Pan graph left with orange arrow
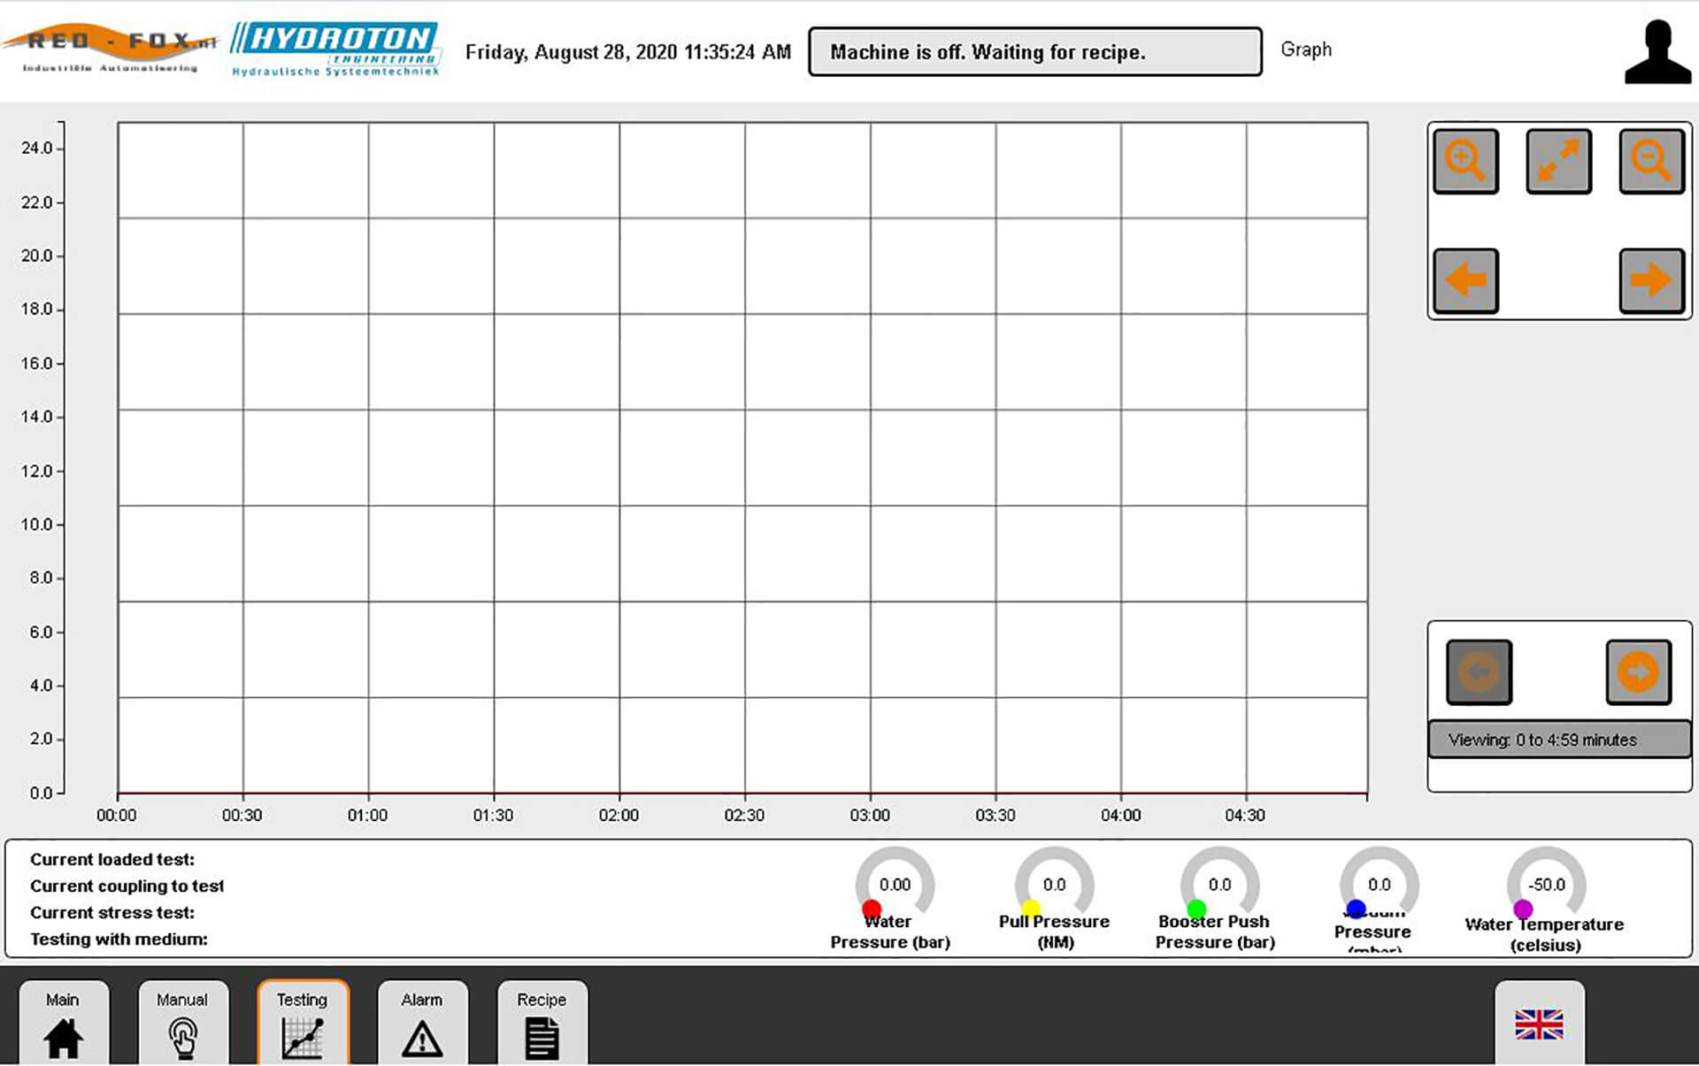 coord(1465,280)
